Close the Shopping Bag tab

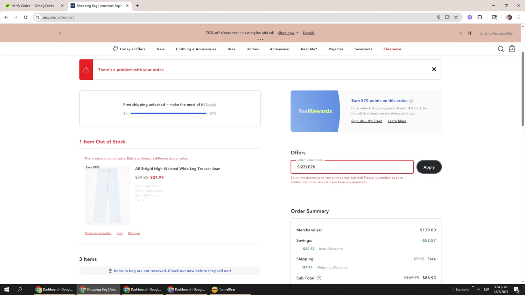[127, 6]
